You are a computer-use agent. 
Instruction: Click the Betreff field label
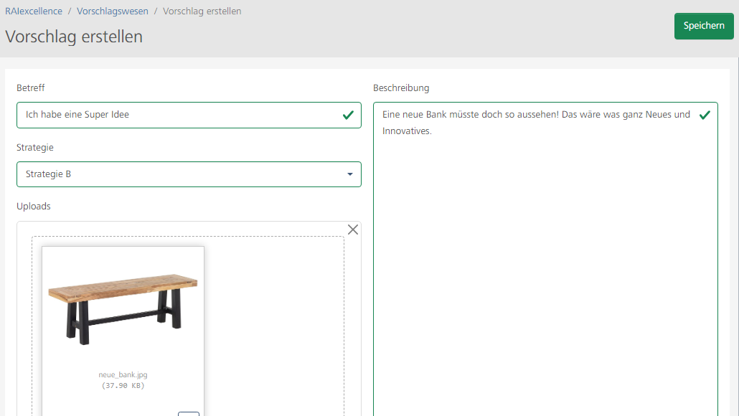[x=31, y=88]
